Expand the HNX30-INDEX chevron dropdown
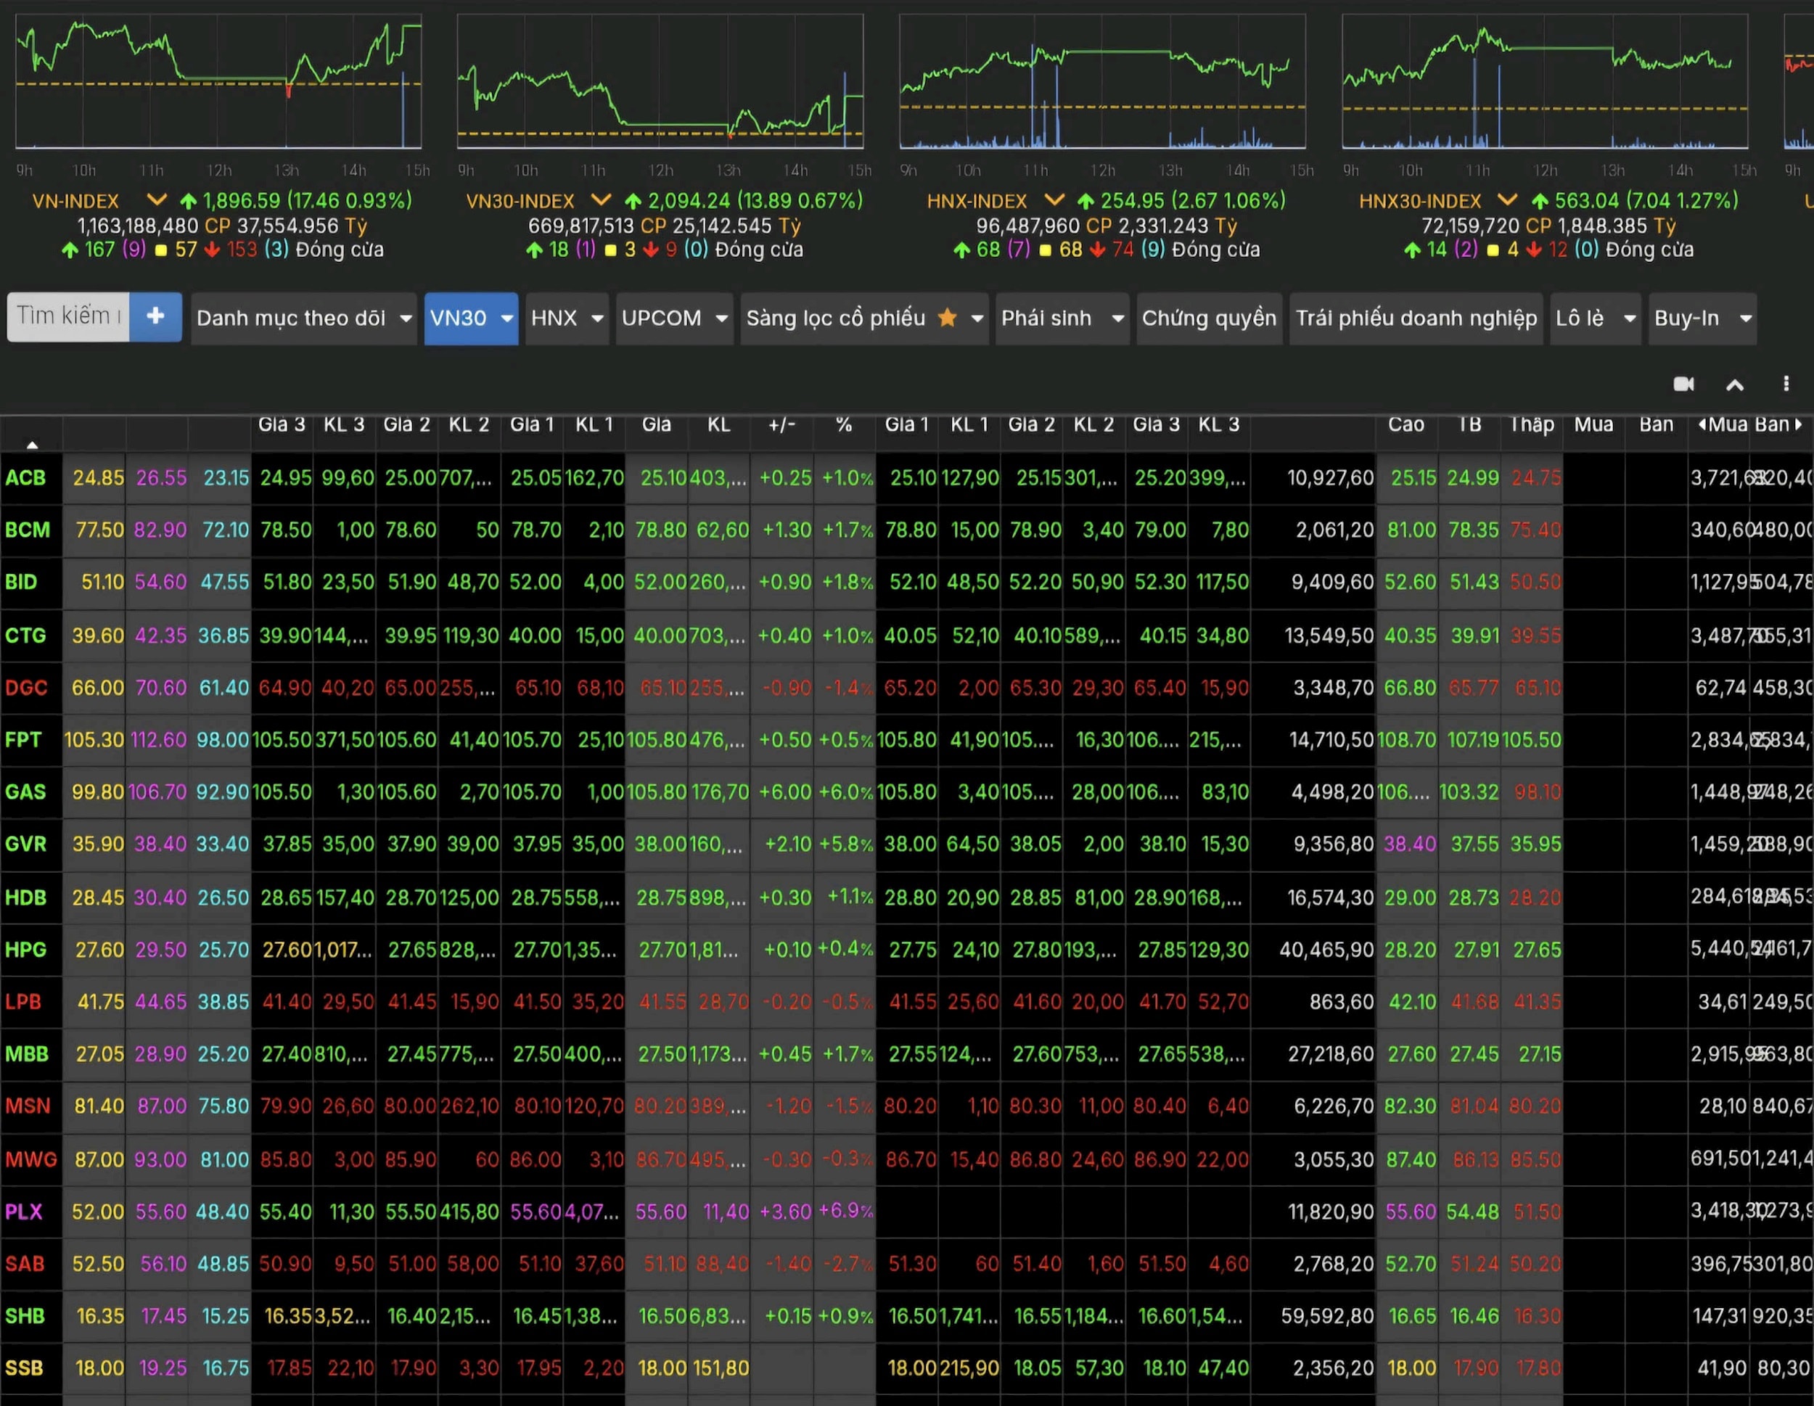1814x1406 pixels. pos(1508,200)
